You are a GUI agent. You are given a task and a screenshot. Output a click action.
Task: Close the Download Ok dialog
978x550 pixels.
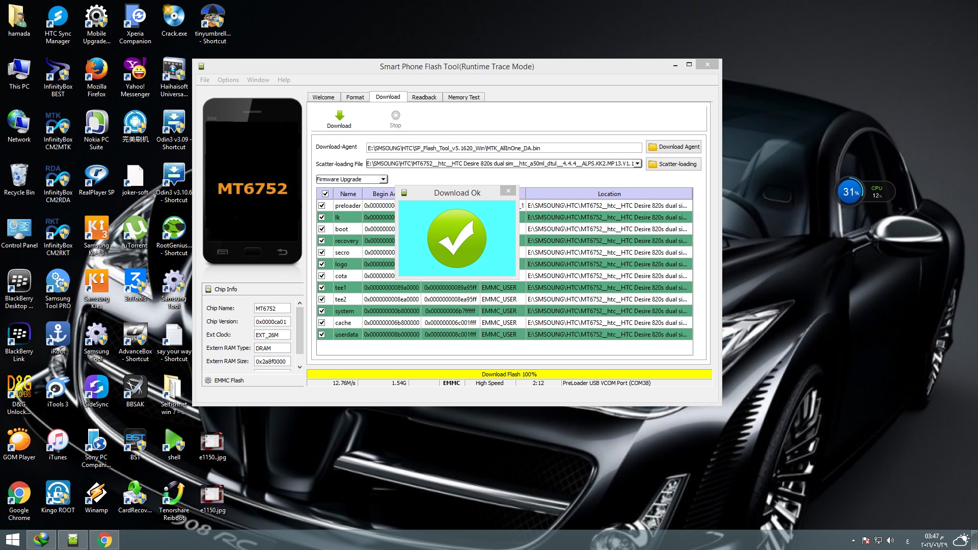coord(508,191)
